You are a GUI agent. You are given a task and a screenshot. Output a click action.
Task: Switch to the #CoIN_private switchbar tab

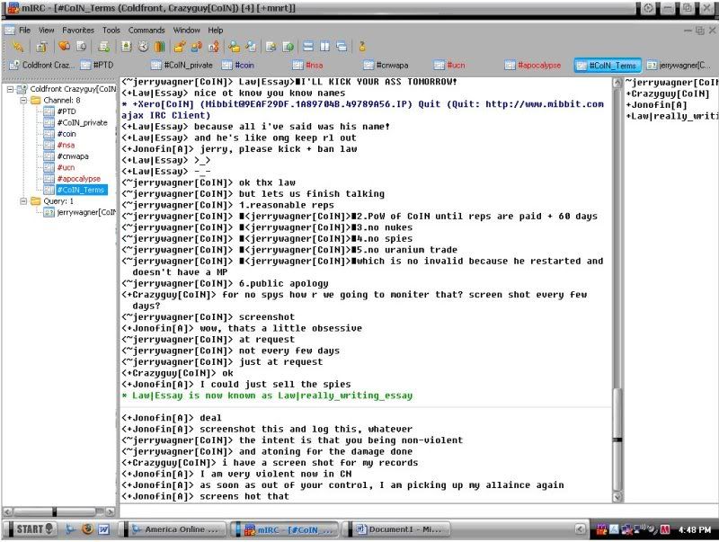pyautogui.click(x=184, y=66)
